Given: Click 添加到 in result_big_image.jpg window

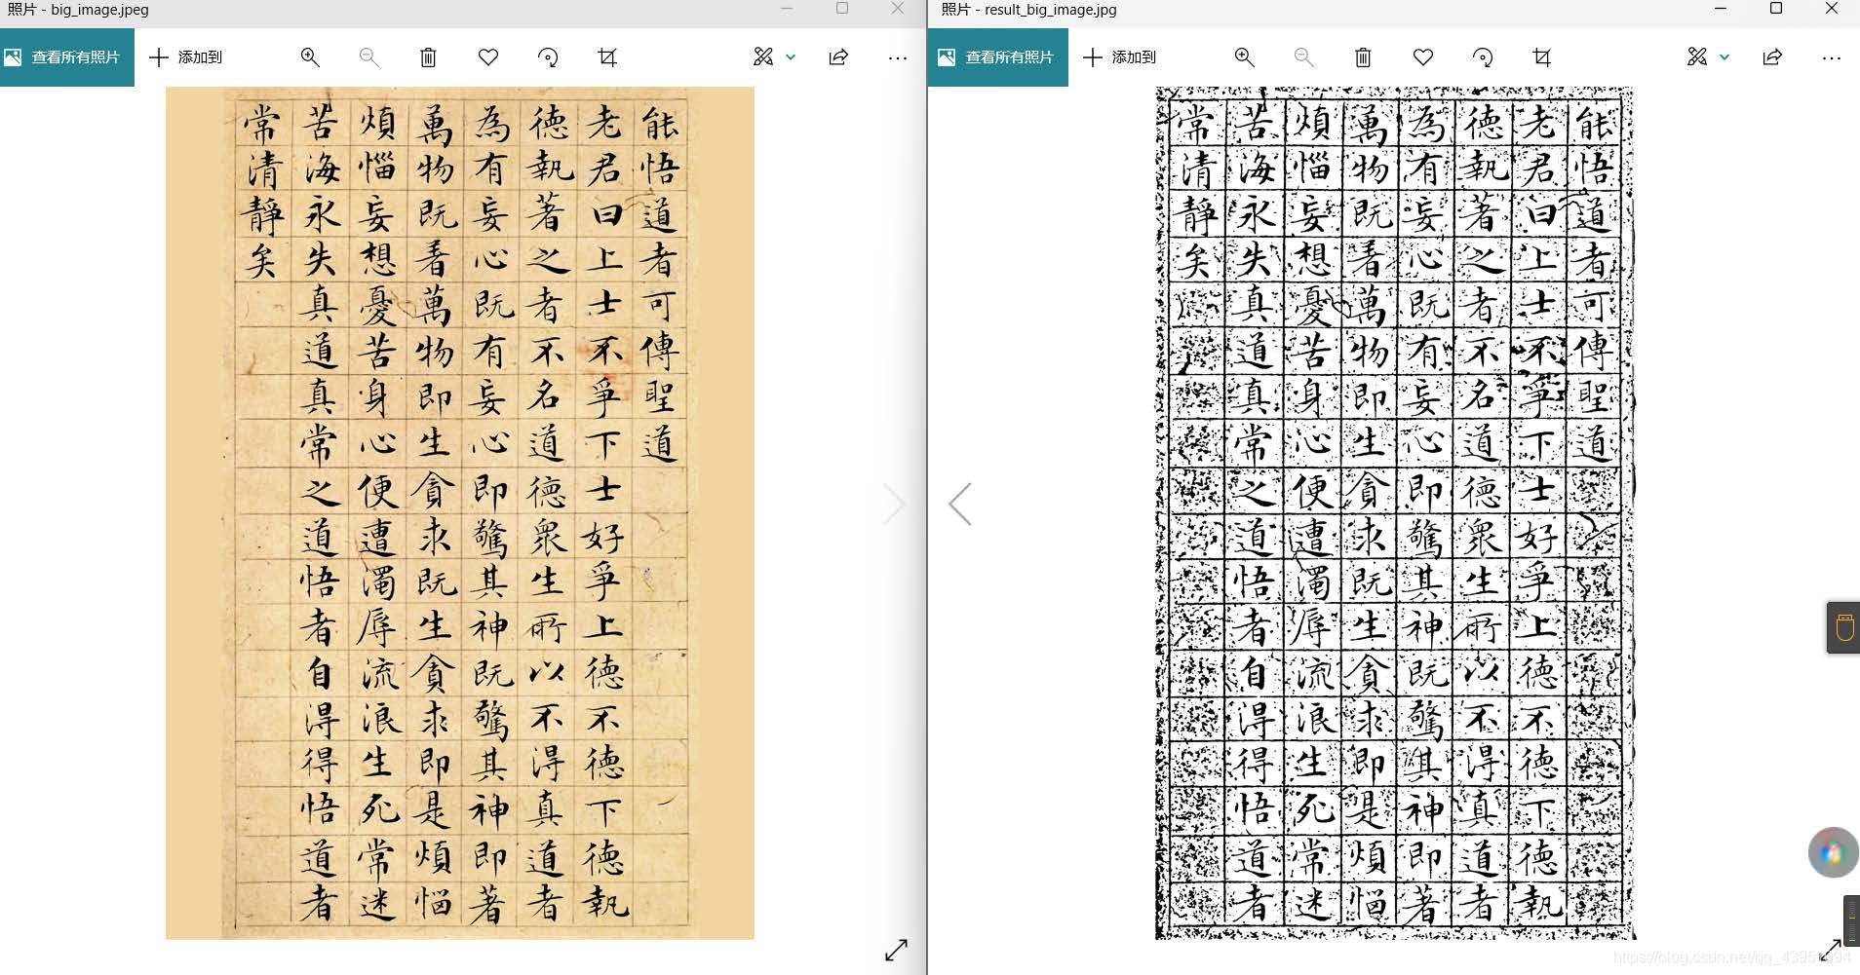Looking at the screenshot, I should pos(1120,57).
